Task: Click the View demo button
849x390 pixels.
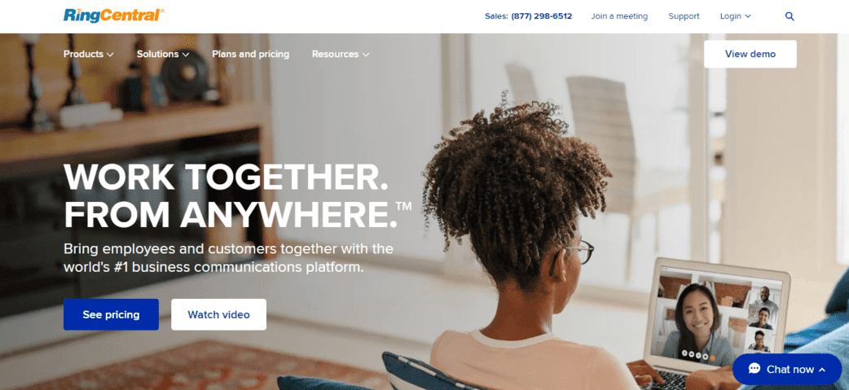Action: pos(750,54)
